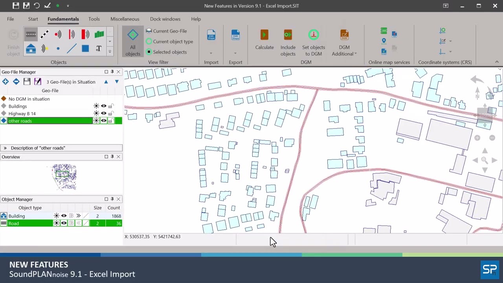This screenshot has width=503, height=283.
Task: Select No DGM in situation row
Action: [x=61, y=99]
